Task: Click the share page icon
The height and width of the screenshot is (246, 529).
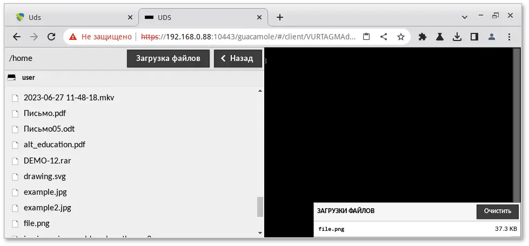Action: point(384,37)
